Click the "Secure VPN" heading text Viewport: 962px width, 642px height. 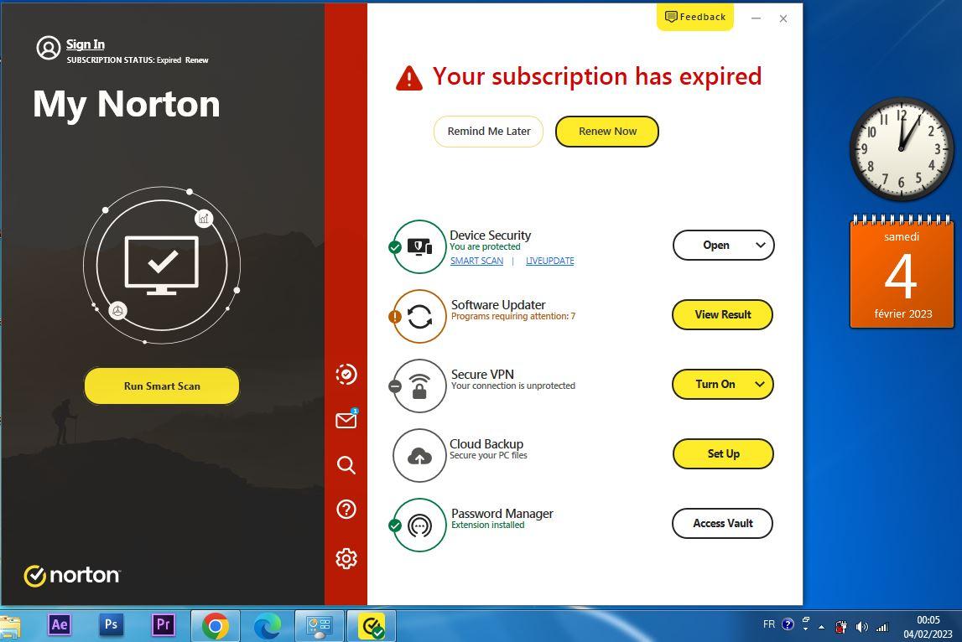(482, 374)
